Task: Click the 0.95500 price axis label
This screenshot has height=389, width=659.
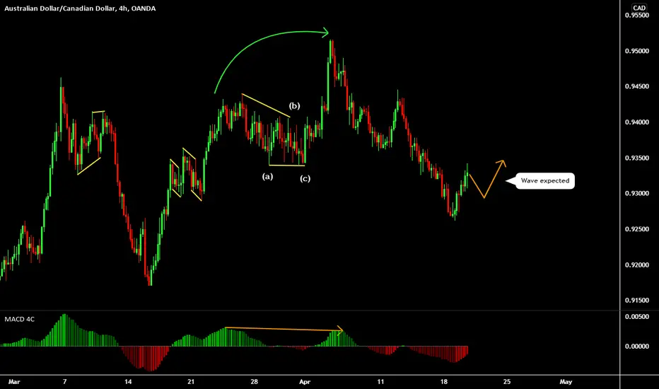Action: [x=636, y=15]
